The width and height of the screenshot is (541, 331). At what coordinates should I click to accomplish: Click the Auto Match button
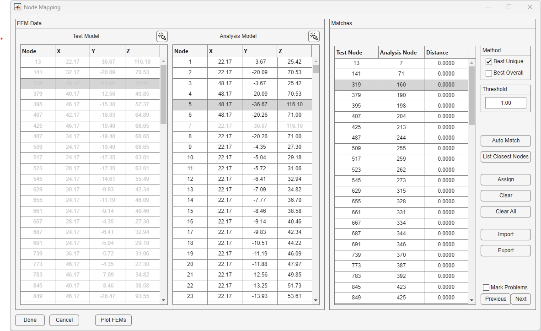(x=505, y=141)
